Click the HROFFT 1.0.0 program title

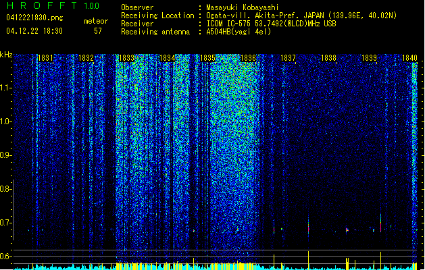(53, 5)
